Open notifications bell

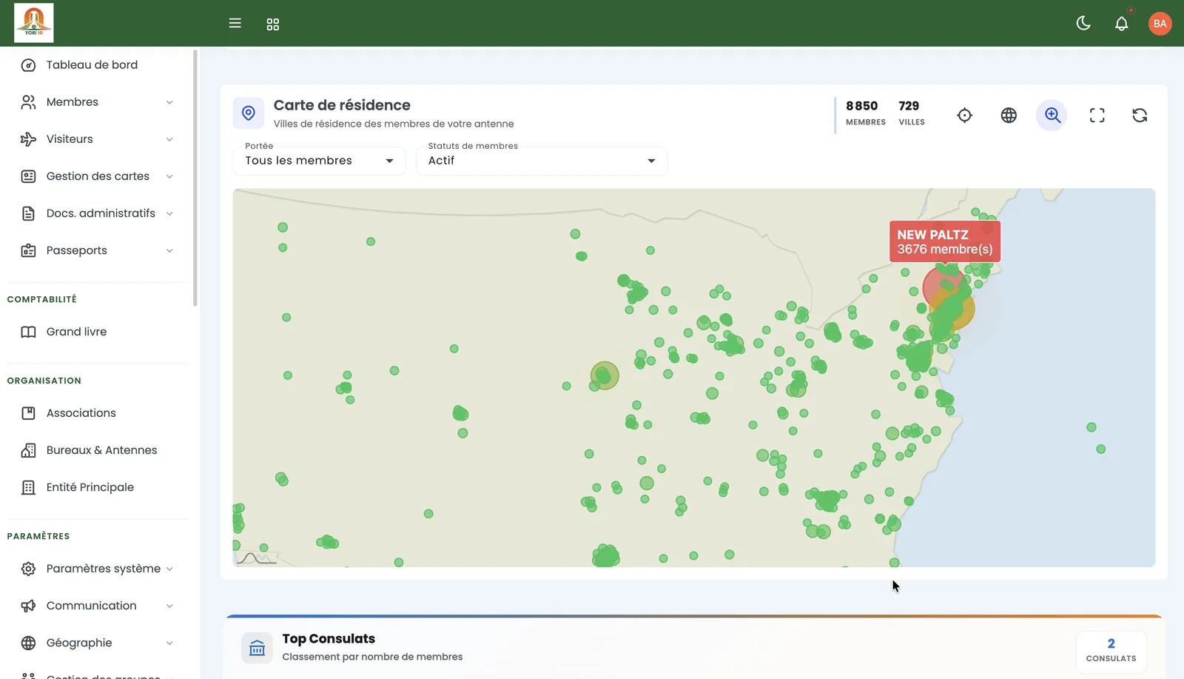click(1122, 24)
